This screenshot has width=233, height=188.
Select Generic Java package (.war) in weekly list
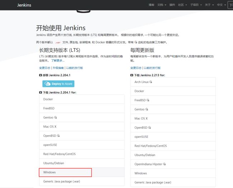point(173,182)
